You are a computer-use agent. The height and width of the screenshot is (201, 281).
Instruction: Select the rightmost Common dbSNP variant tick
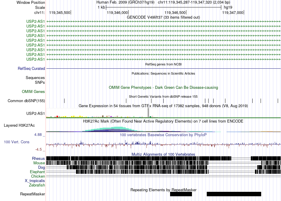click(278, 101)
